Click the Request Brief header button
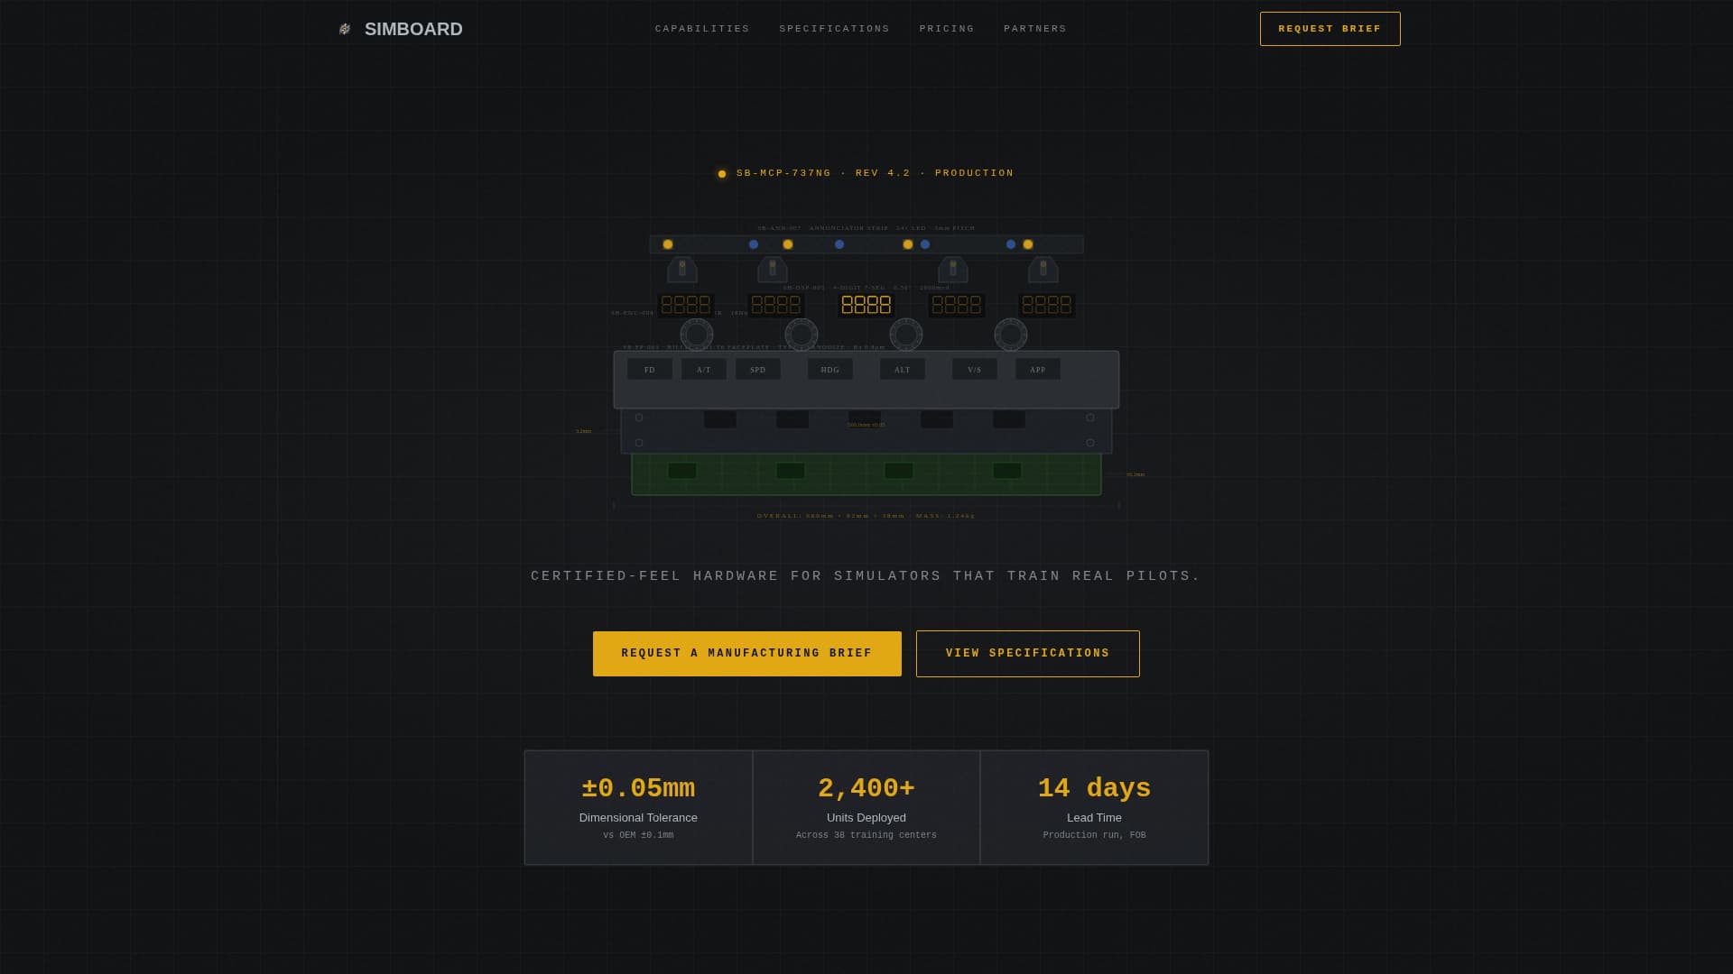Viewport: 1733px width, 974px height. pos(1330,29)
